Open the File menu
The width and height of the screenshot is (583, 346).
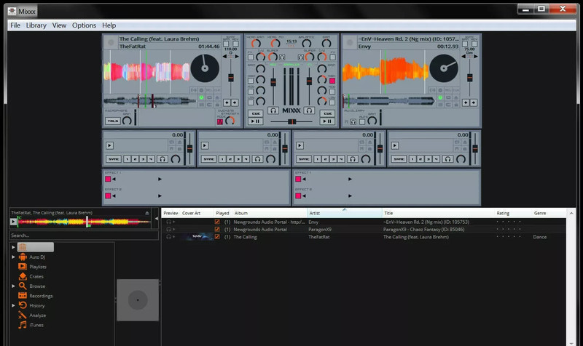tap(15, 25)
